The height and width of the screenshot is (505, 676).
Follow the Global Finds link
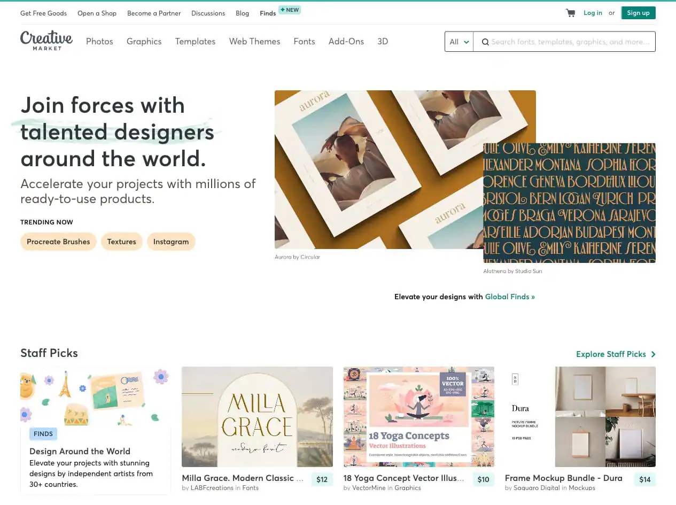[x=510, y=297]
